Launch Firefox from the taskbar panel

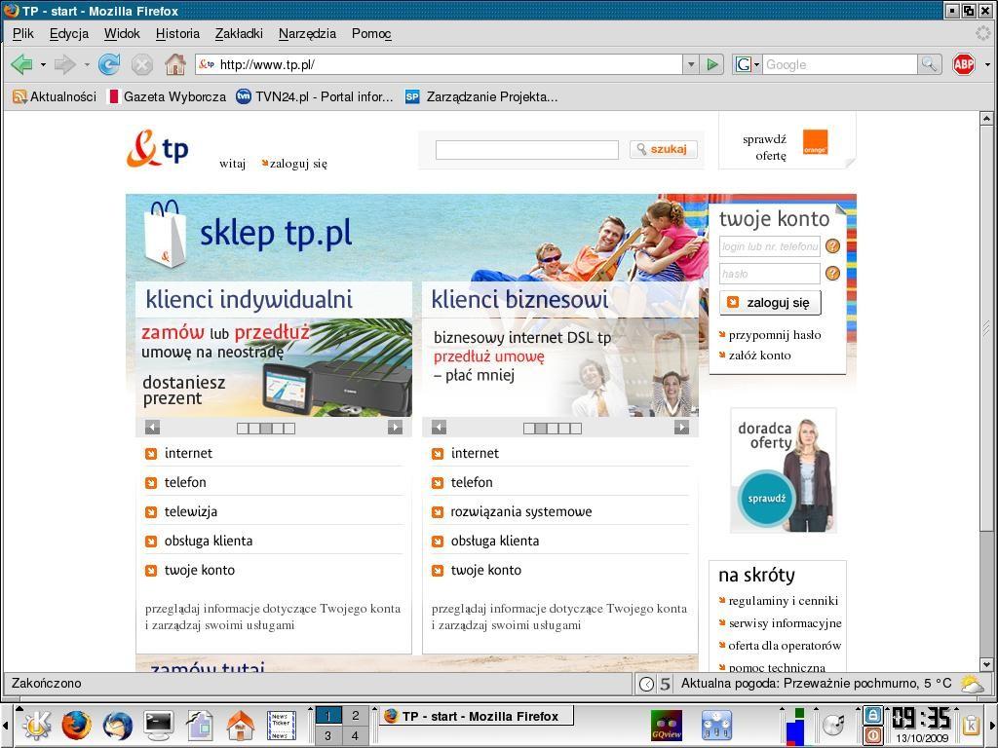(77, 725)
